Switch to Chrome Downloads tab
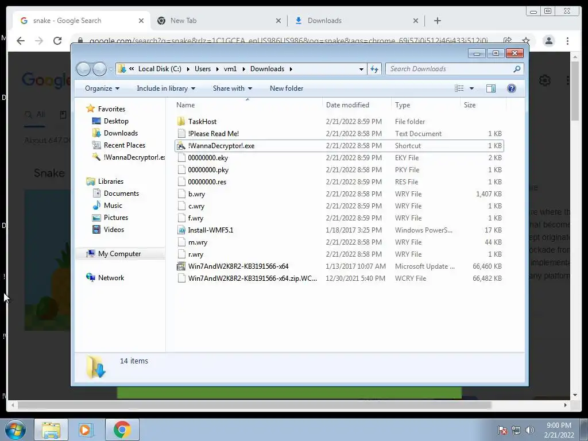Image resolution: width=588 pixels, height=441 pixels. pos(356,21)
